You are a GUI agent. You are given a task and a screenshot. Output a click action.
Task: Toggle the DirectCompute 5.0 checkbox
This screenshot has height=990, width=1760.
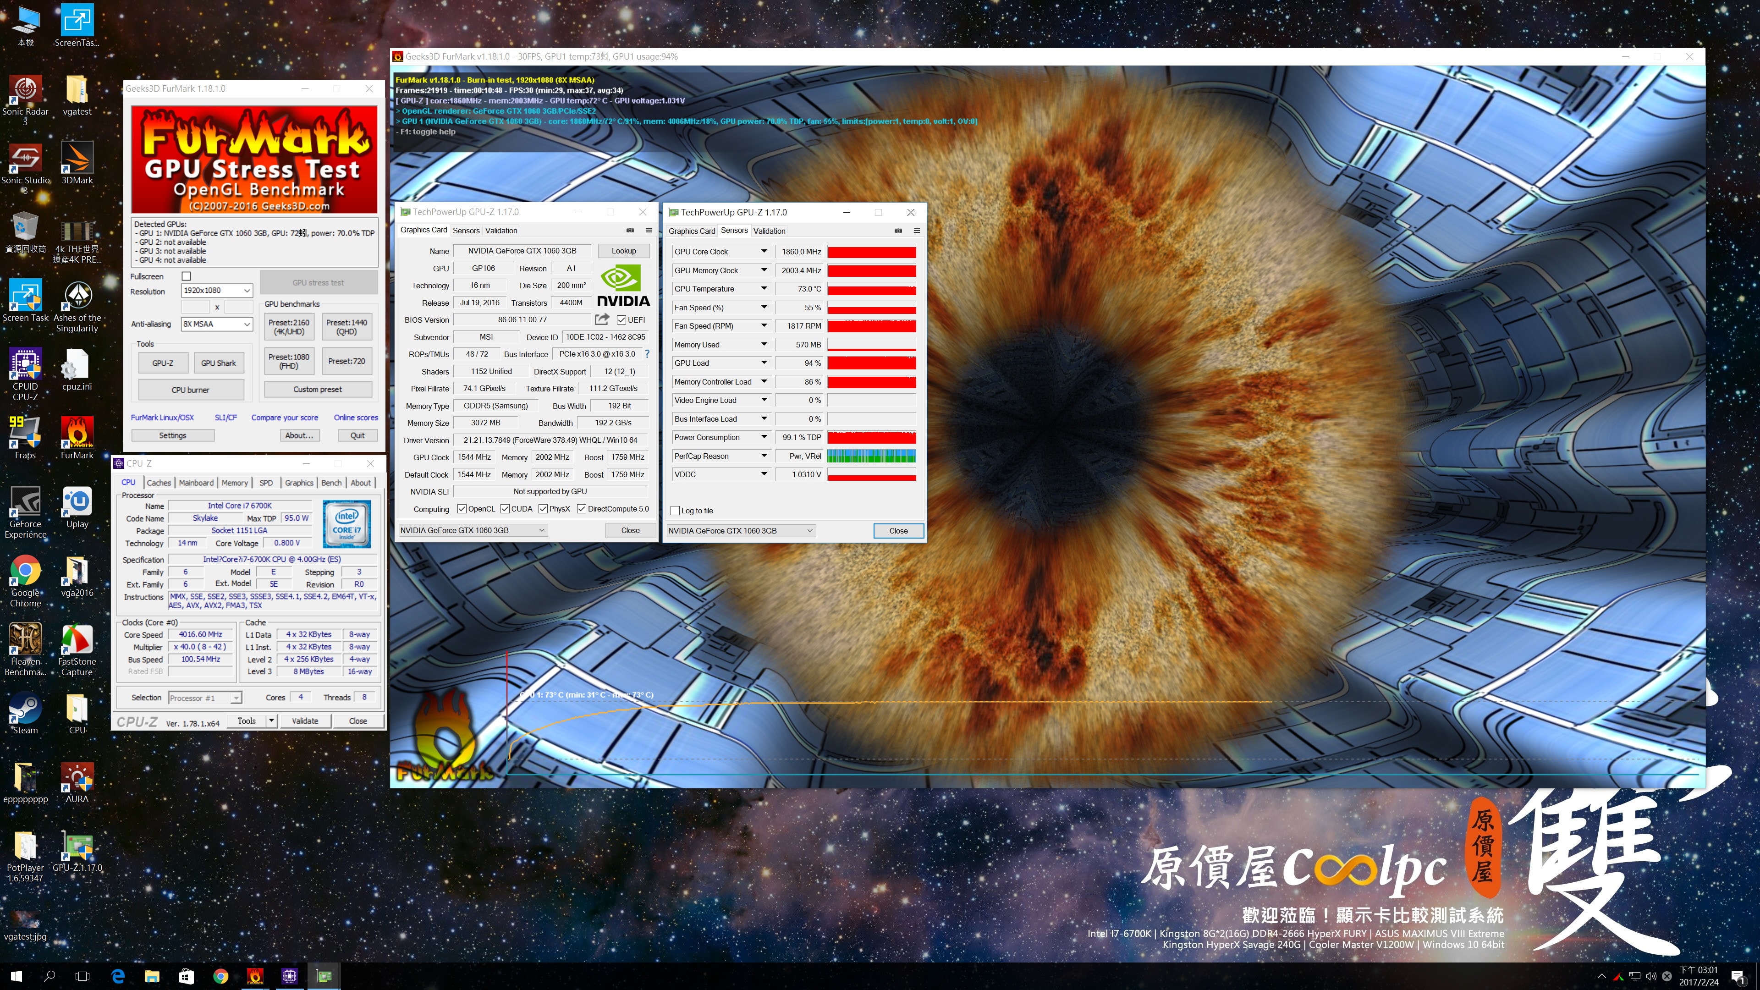tap(582, 509)
